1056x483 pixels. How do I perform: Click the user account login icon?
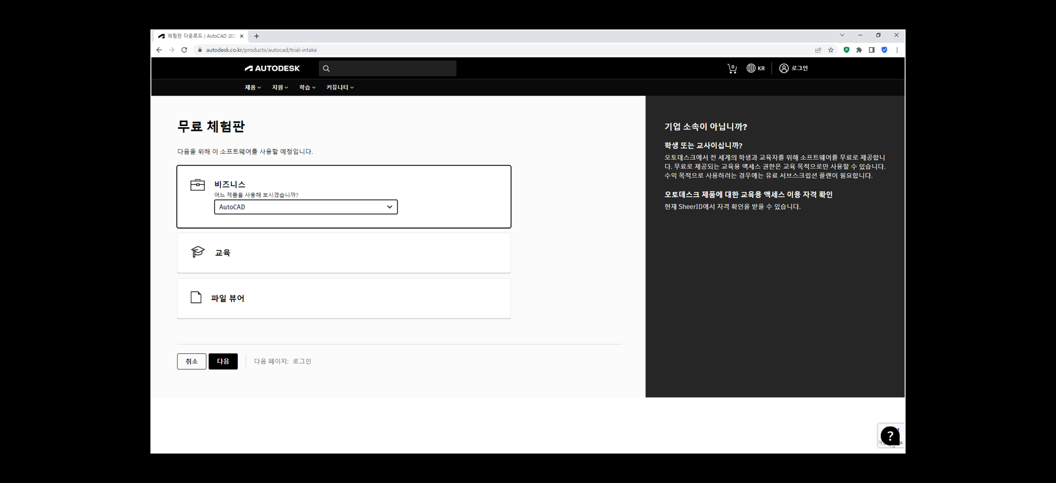[784, 68]
